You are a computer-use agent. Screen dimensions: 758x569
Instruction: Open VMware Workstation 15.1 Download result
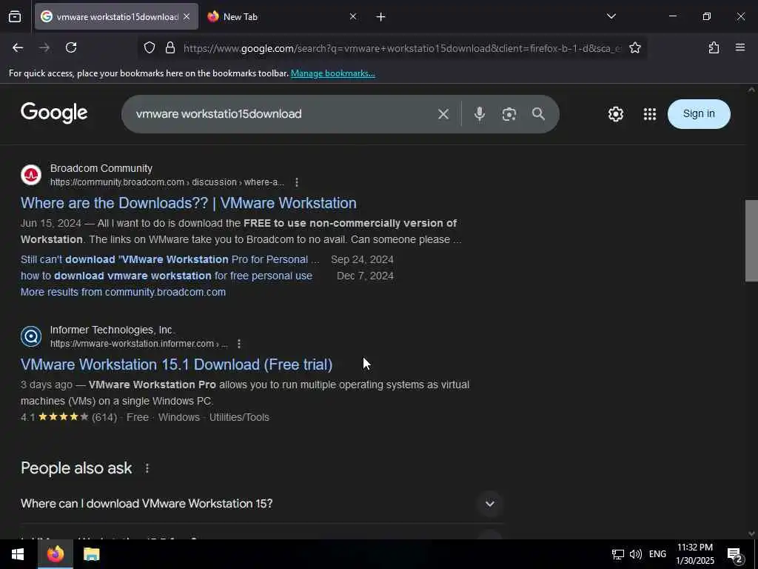tap(176, 365)
